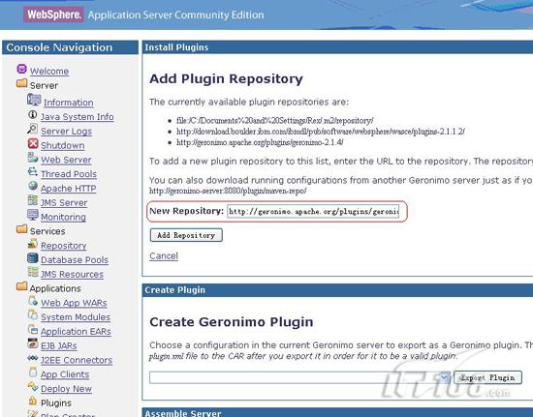Screen dimensions: 533x417
Task: Click the Apache HTTP globe icon
Action: tap(33, 187)
